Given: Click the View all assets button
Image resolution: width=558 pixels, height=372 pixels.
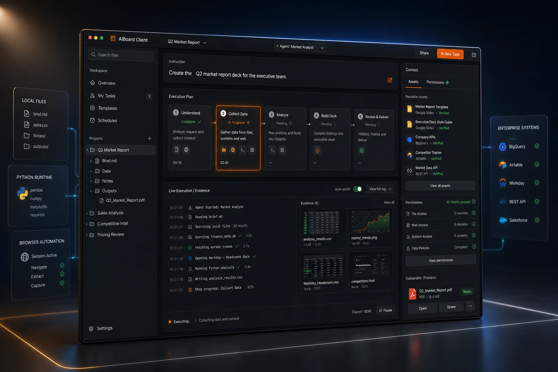Looking at the screenshot, I should click(x=440, y=186).
